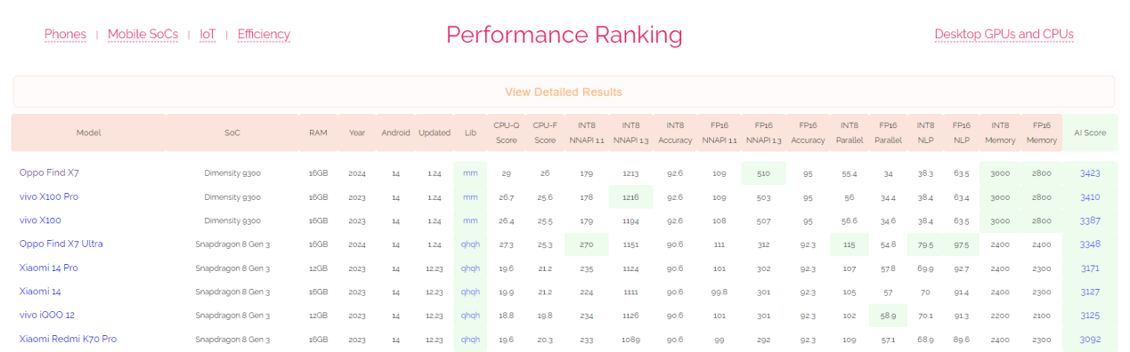The height and width of the screenshot is (352, 1130).
Task: Open the Phones navigation link
Action: tap(65, 35)
